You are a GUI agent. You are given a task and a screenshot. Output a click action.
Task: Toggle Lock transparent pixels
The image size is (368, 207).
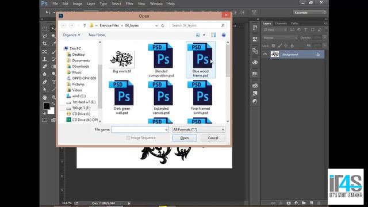click(274, 45)
